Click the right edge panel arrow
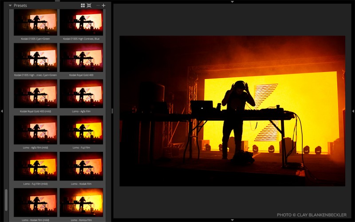Screen dimensions: 355x222 click(353, 111)
